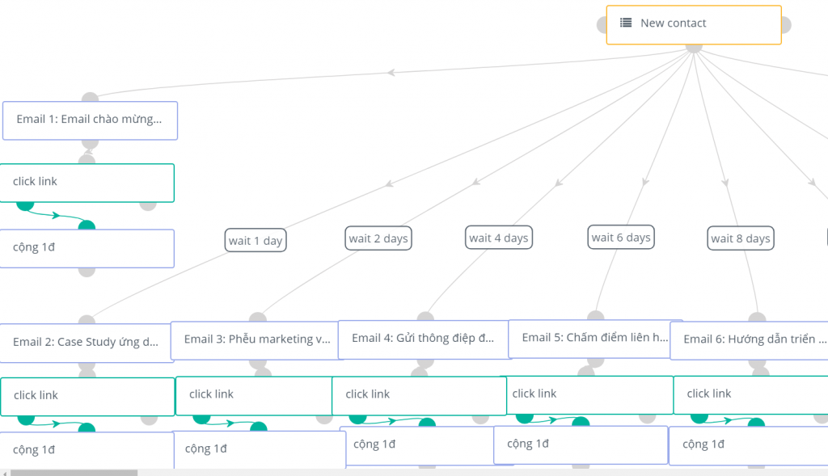The height and width of the screenshot is (476, 828).
Task: Select the New contact source node
Action: (694, 24)
